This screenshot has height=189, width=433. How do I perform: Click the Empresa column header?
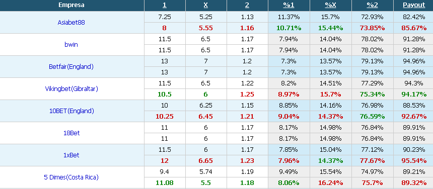click(71, 5)
